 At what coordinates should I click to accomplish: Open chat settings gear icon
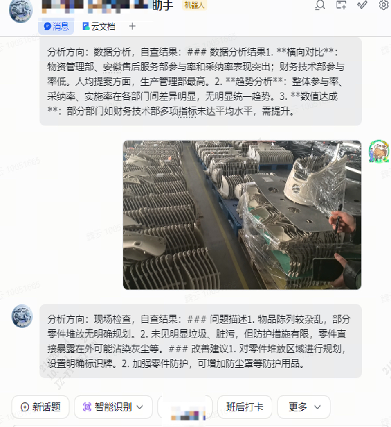tap(384, 5)
